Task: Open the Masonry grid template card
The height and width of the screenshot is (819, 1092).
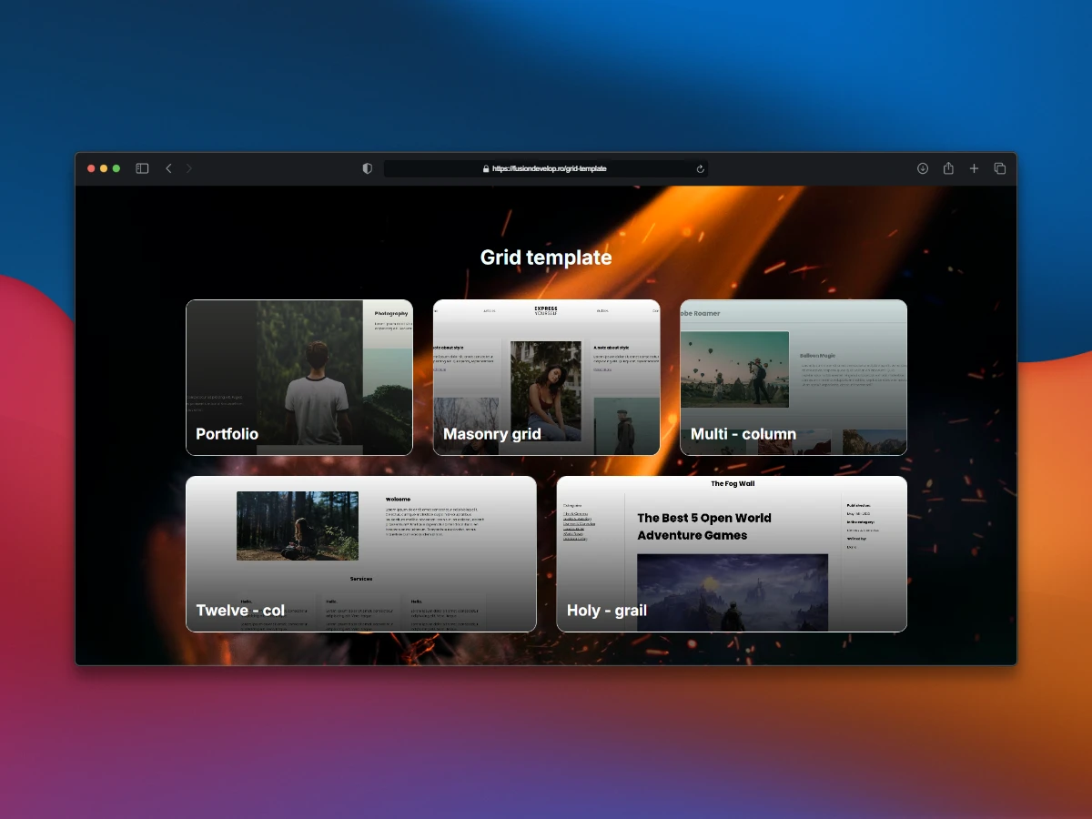Action: [x=547, y=378]
